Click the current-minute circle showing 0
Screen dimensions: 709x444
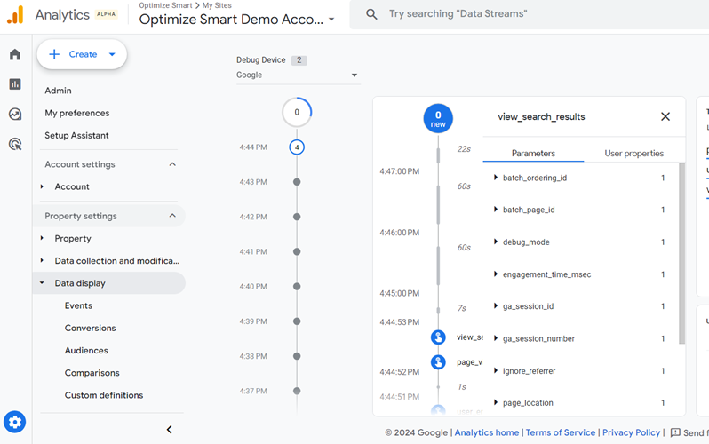(297, 112)
